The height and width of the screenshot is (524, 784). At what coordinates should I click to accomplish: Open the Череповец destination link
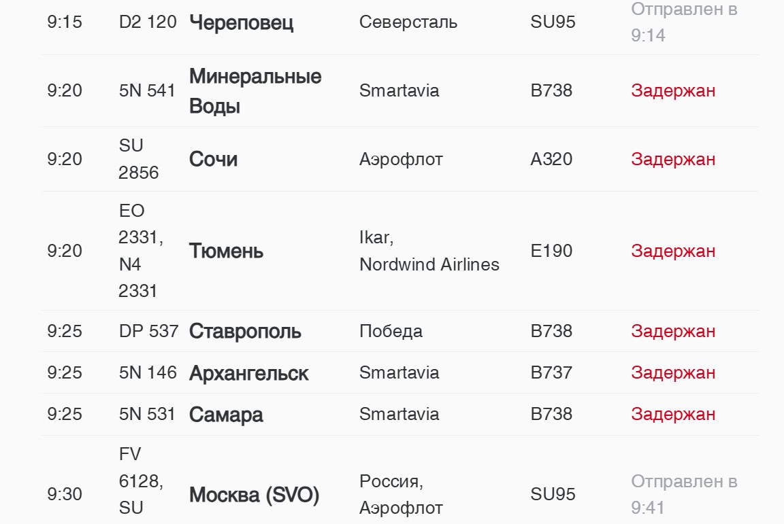241,22
